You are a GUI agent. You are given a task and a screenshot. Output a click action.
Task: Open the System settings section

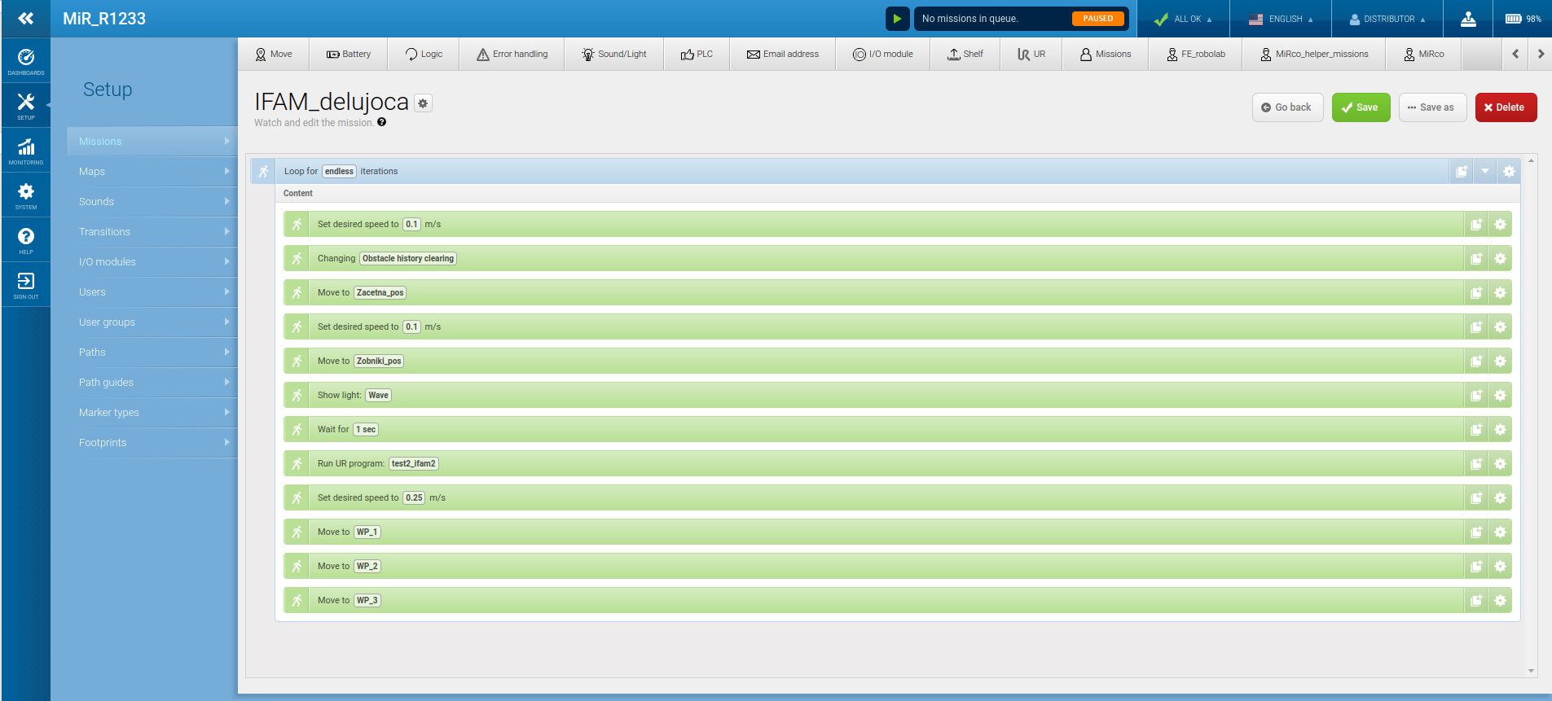26,195
